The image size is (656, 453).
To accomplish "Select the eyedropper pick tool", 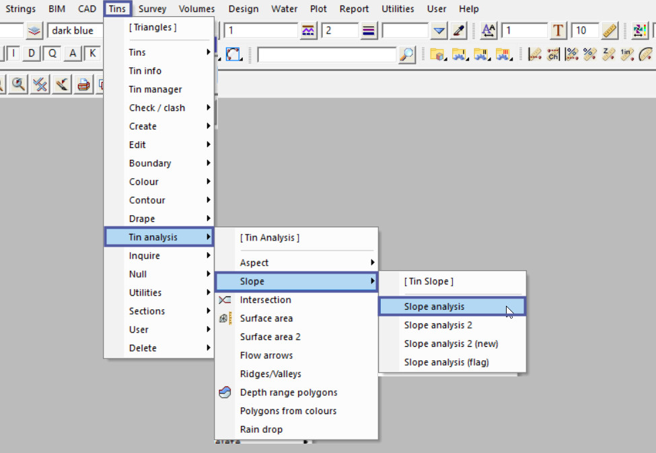I will [459, 31].
